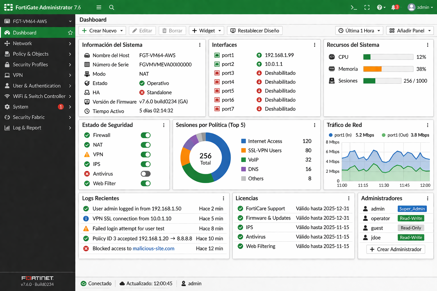Open the Última 1 Hora dropdown
Image resolution: width=437 pixels, height=291 pixels.
click(359, 31)
